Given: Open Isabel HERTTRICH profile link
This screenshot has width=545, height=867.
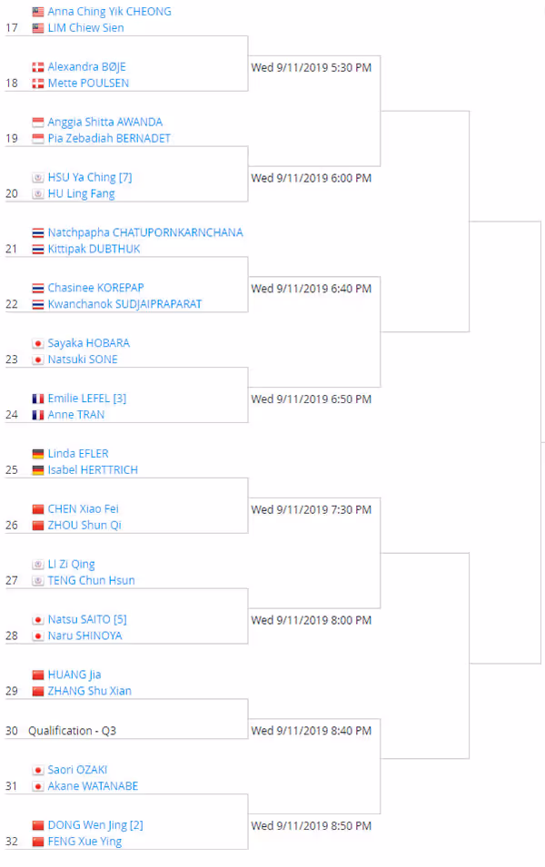Looking at the screenshot, I should pyautogui.click(x=93, y=470).
